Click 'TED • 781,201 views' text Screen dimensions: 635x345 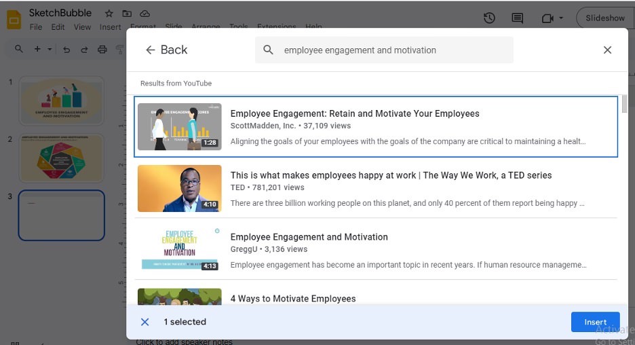click(x=267, y=187)
